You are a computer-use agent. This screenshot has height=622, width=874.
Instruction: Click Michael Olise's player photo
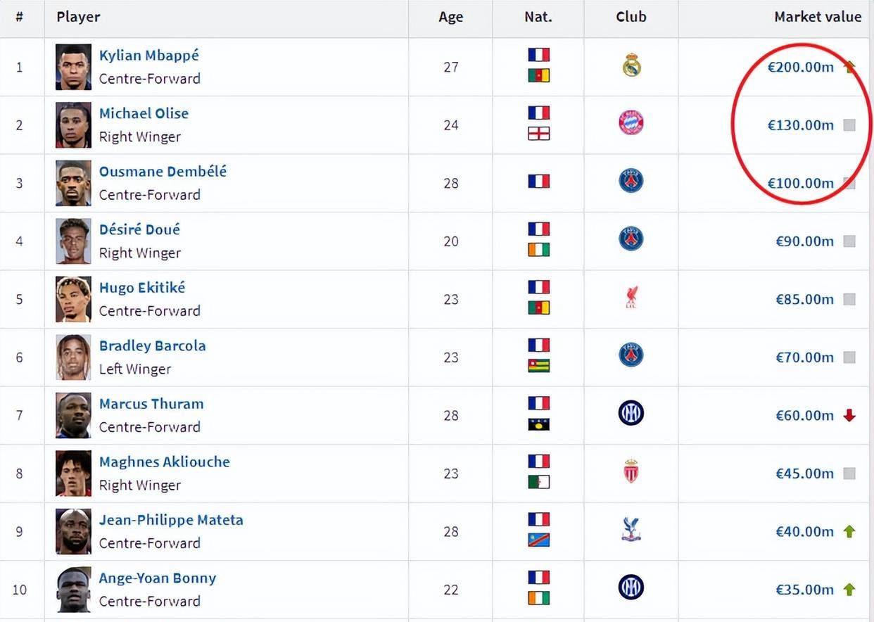click(x=73, y=125)
